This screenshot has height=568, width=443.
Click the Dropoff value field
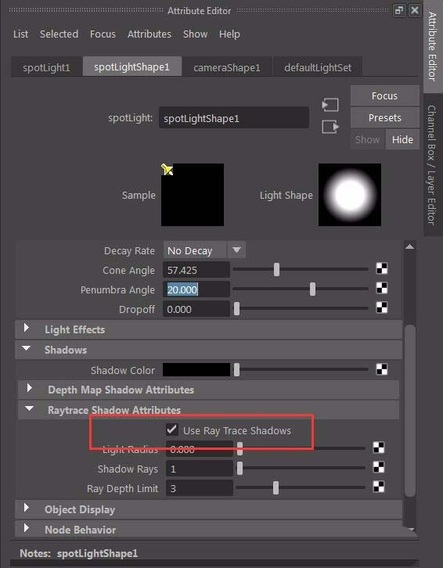pyautogui.click(x=196, y=309)
